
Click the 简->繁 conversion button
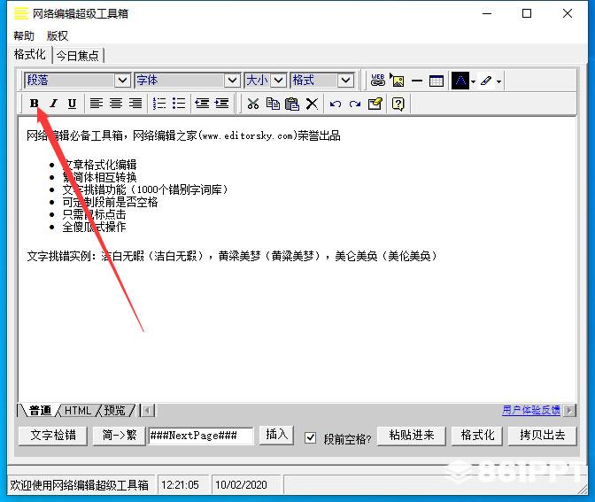point(120,436)
